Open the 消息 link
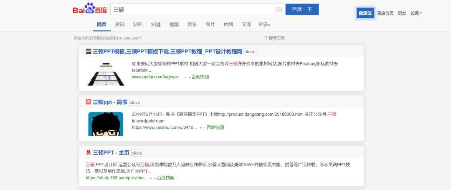 402,13
